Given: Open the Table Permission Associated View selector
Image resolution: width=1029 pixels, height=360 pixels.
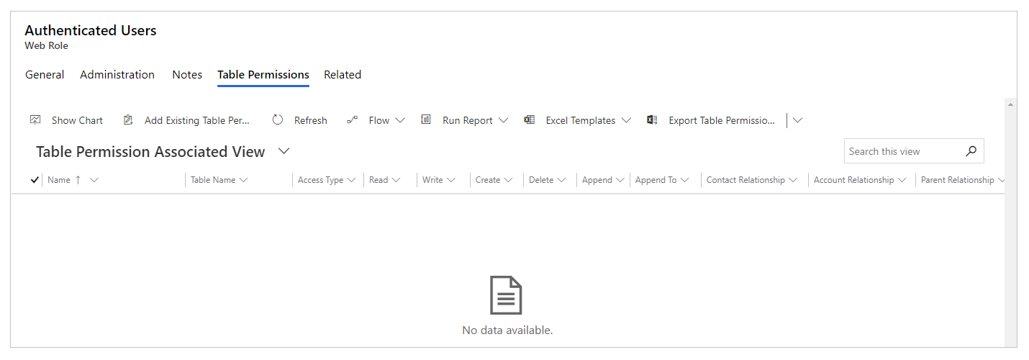Looking at the screenshot, I should [x=284, y=151].
